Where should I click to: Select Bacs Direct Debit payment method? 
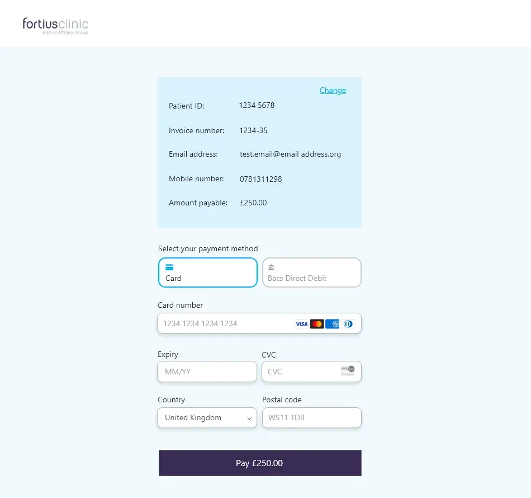311,273
